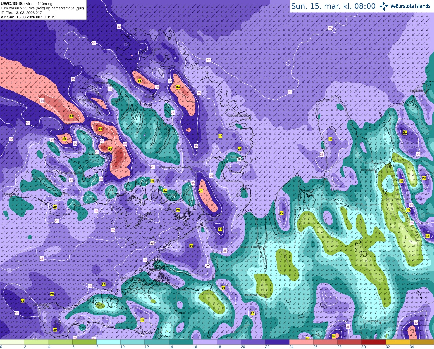Select the 4–6 m/s green legend swatch
The width and height of the screenshot is (434, 349).
60,342
